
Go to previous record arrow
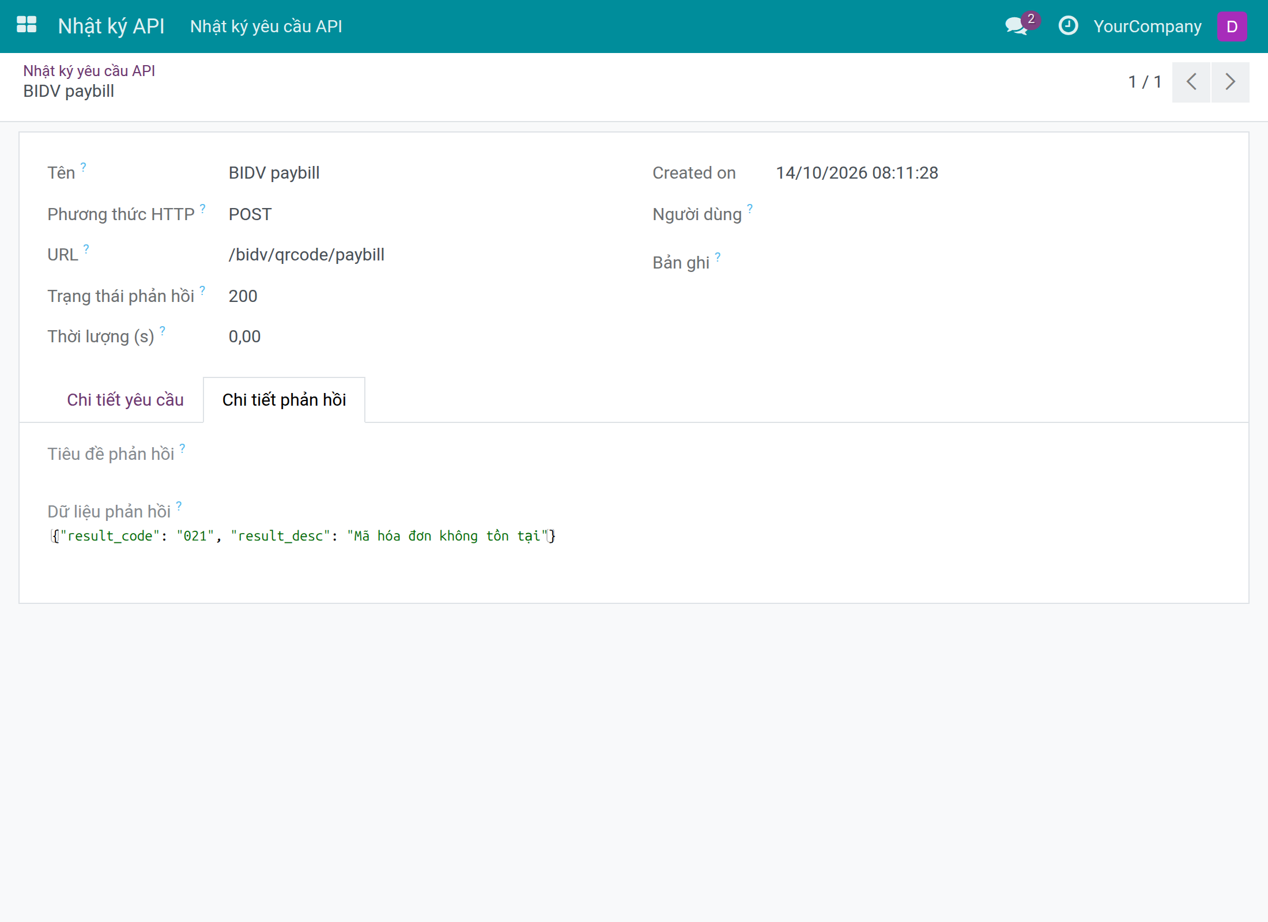[1191, 82]
